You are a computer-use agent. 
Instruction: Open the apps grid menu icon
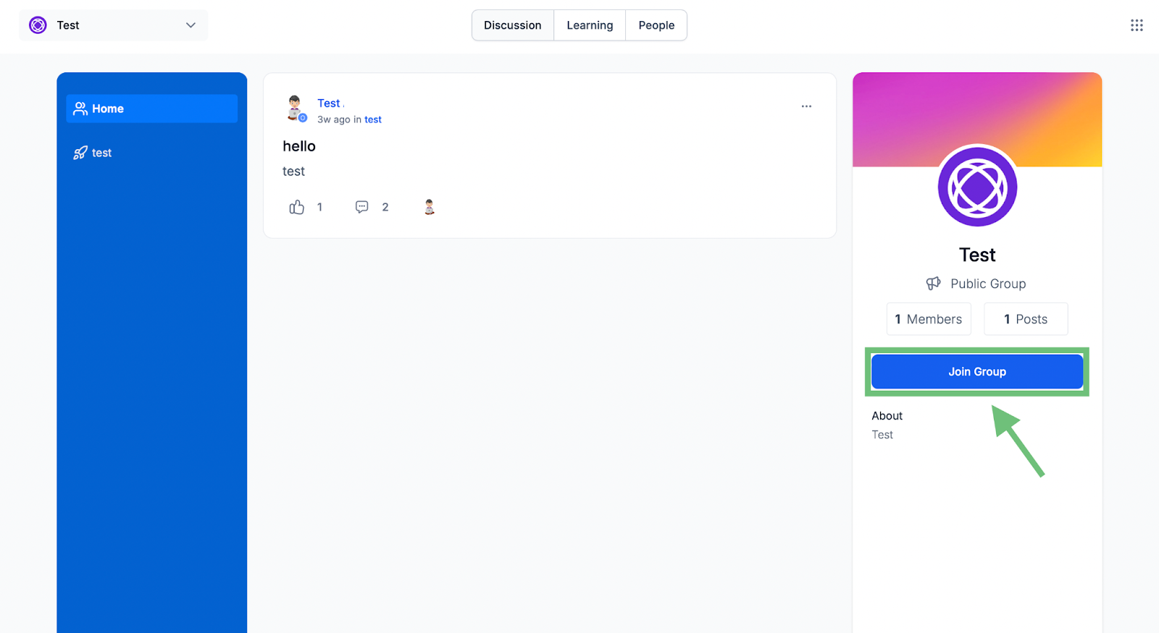click(1137, 25)
